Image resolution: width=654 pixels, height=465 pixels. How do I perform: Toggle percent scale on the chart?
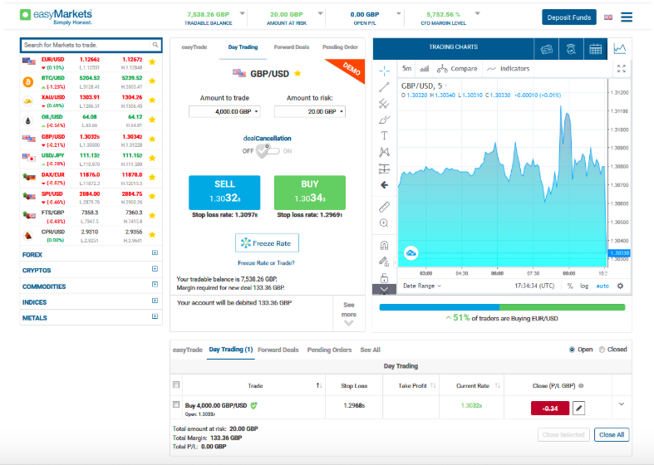click(x=570, y=286)
